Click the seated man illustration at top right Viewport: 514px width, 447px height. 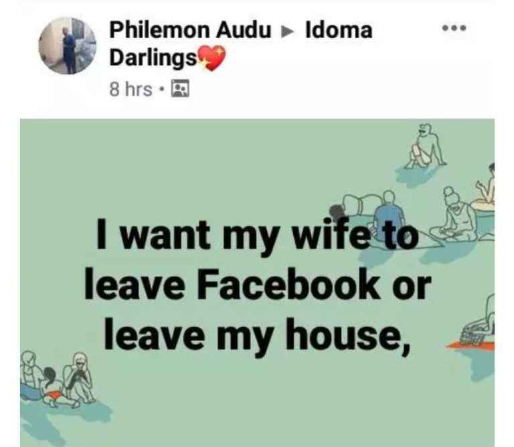click(425, 146)
